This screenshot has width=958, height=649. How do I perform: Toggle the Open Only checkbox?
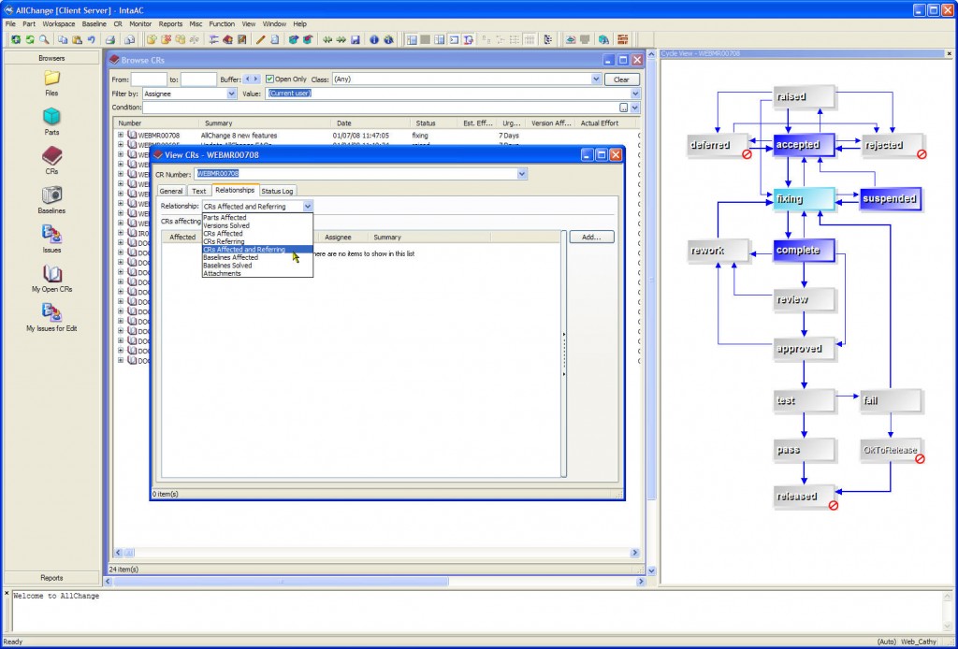coord(270,79)
